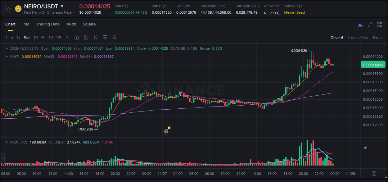Image resolution: width=388 pixels, height=182 pixels.
Task: Switch chart to TradingView mode
Action: [x=358, y=37]
